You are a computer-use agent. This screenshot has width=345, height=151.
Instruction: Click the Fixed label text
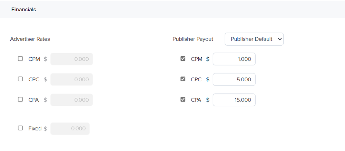coord(35,128)
